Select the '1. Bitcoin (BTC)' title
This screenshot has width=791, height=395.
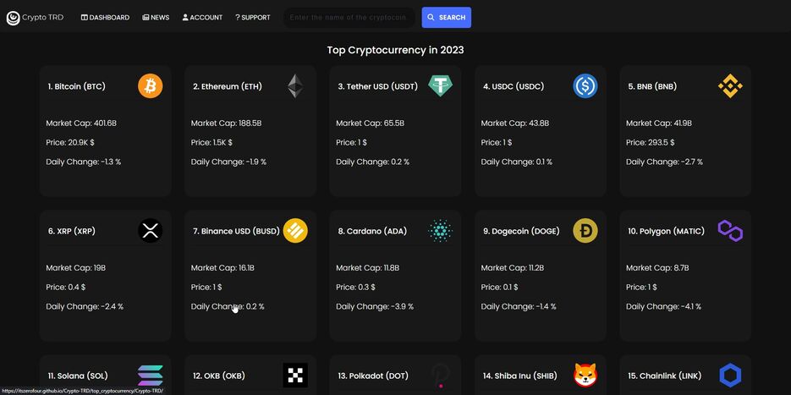tap(77, 87)
